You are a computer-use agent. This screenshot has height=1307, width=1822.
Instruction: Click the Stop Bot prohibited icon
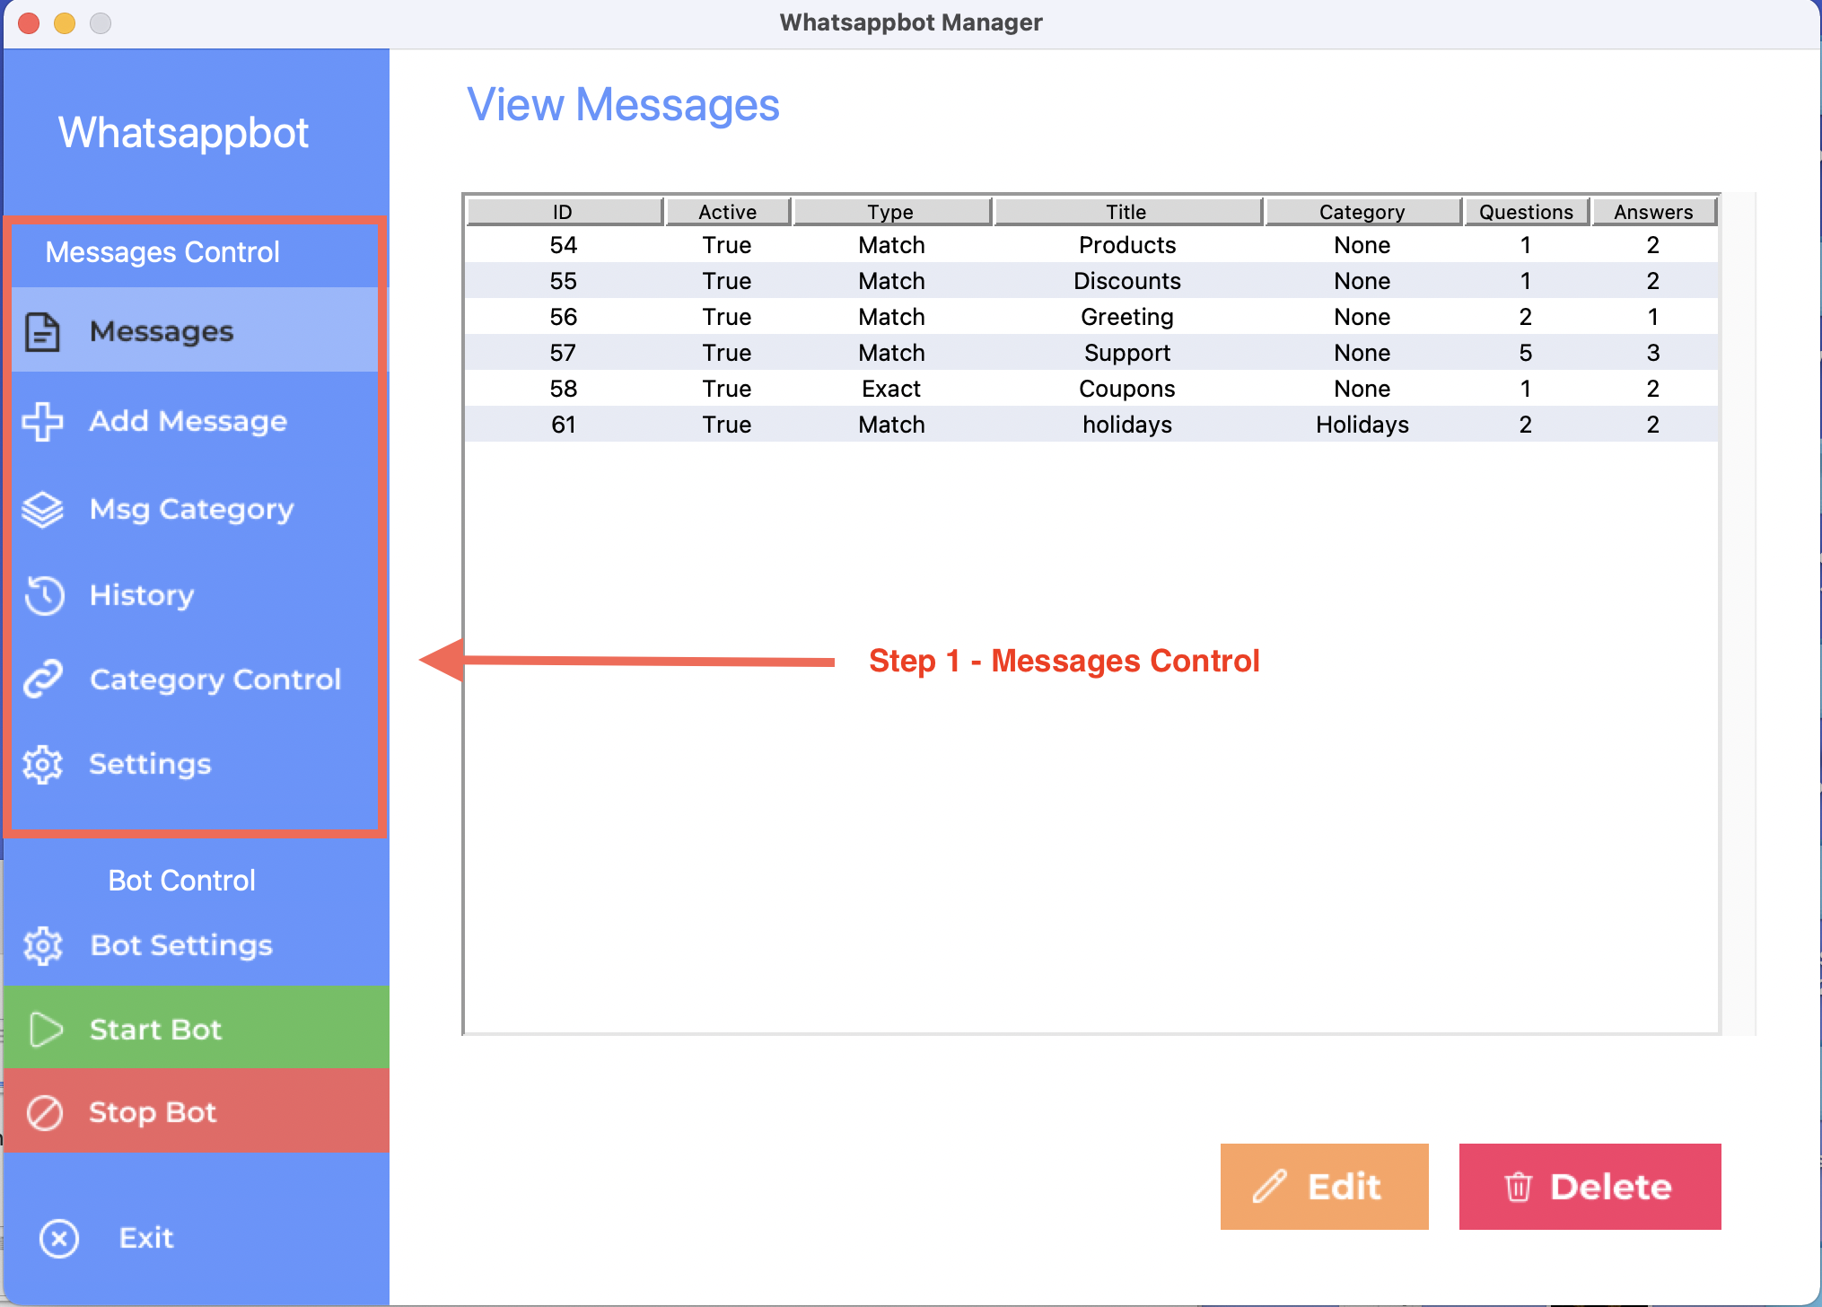point(44,1113)
